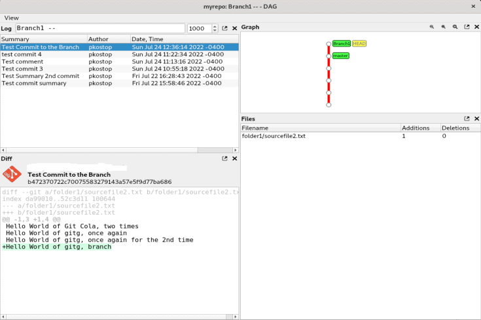Select the 'Test commit summary' log row
The height and width of the screenshot is (320, 481).
coord(119,83)
